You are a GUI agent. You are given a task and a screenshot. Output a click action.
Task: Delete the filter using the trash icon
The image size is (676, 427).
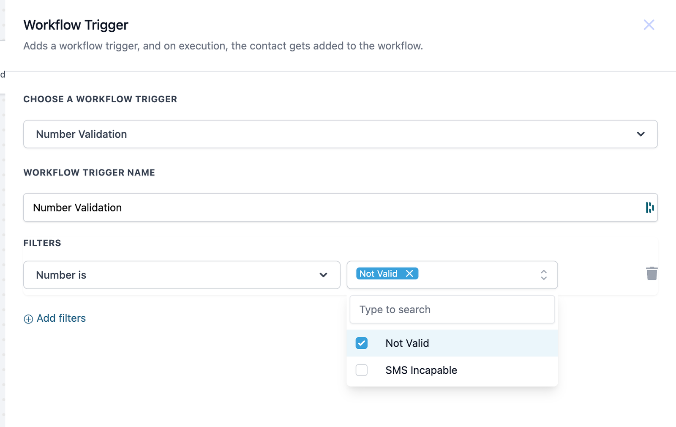coord(651,274)
